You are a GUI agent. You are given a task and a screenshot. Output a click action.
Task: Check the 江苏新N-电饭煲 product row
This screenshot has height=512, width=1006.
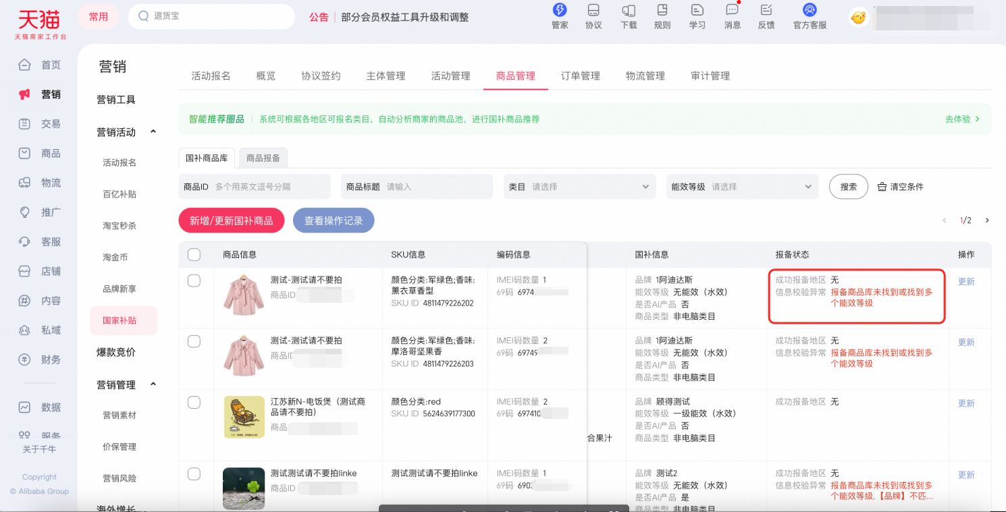point(194,402)
